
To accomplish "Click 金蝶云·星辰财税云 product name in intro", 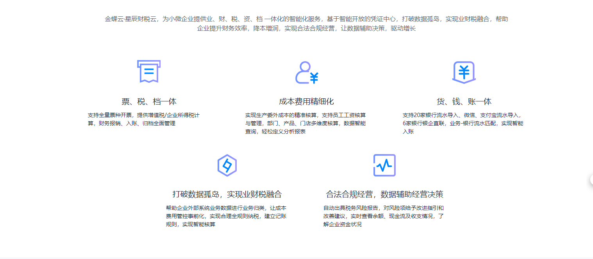I will click(130, 19).
